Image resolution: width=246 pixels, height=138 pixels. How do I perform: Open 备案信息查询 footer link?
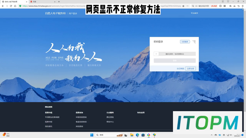coord(81,122)
